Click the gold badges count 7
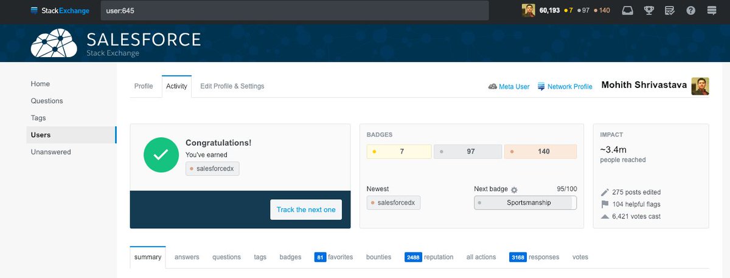The width and height of the screenshot is (730, 278). coord(399,151)
